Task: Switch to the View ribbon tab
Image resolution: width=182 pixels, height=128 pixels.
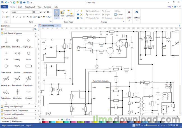Action: coord(39,7)
